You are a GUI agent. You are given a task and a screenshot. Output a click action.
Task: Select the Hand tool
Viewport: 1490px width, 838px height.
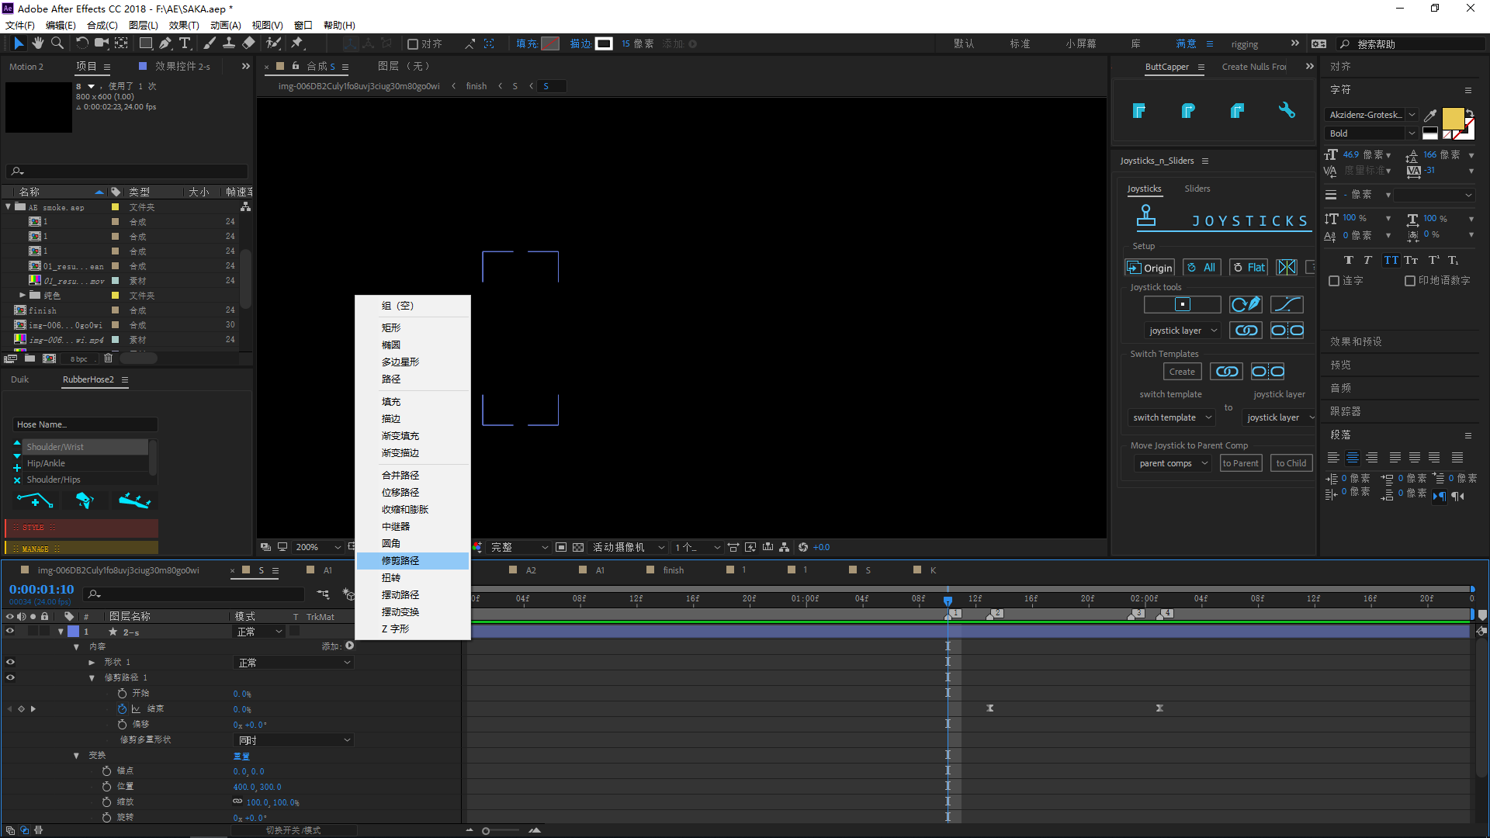(37, 43)
